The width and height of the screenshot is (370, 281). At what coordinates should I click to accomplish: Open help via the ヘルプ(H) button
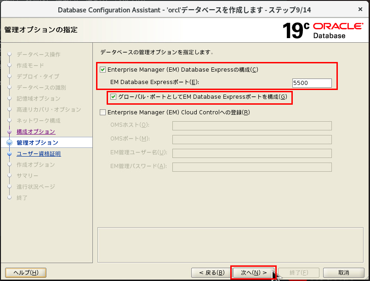pos(25,272)
